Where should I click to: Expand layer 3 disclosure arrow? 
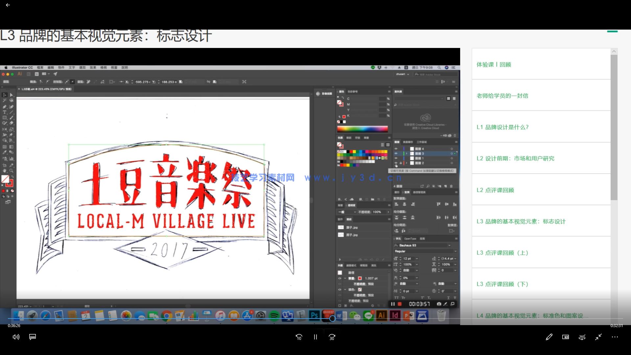[407, 154]
